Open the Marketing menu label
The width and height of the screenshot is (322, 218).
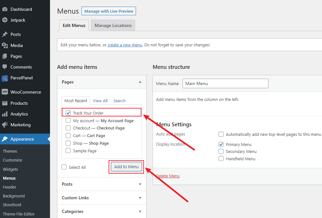[x=20, y=125]
